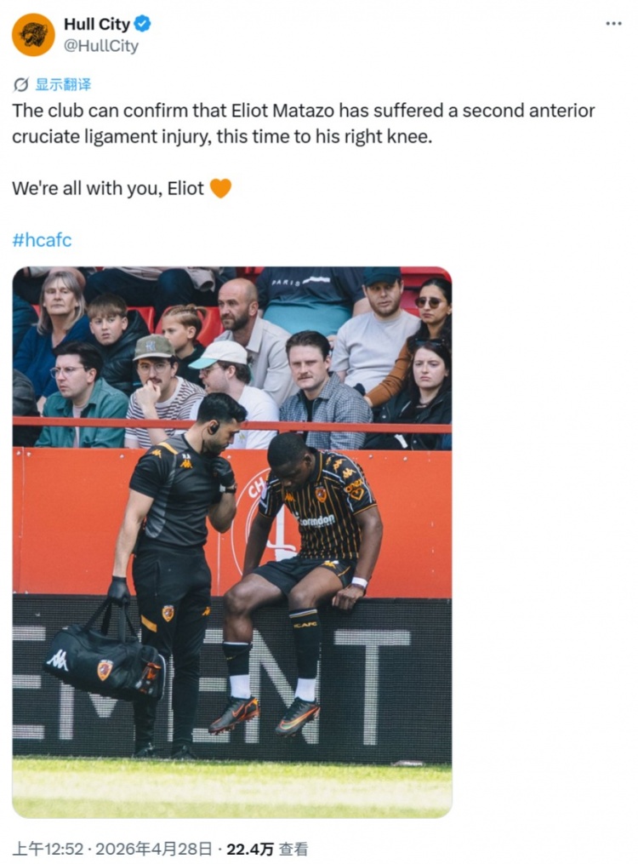Open the Hull City display name
Image resolution: width=638 pixels, height=864 pixels.
click(97, 24)
